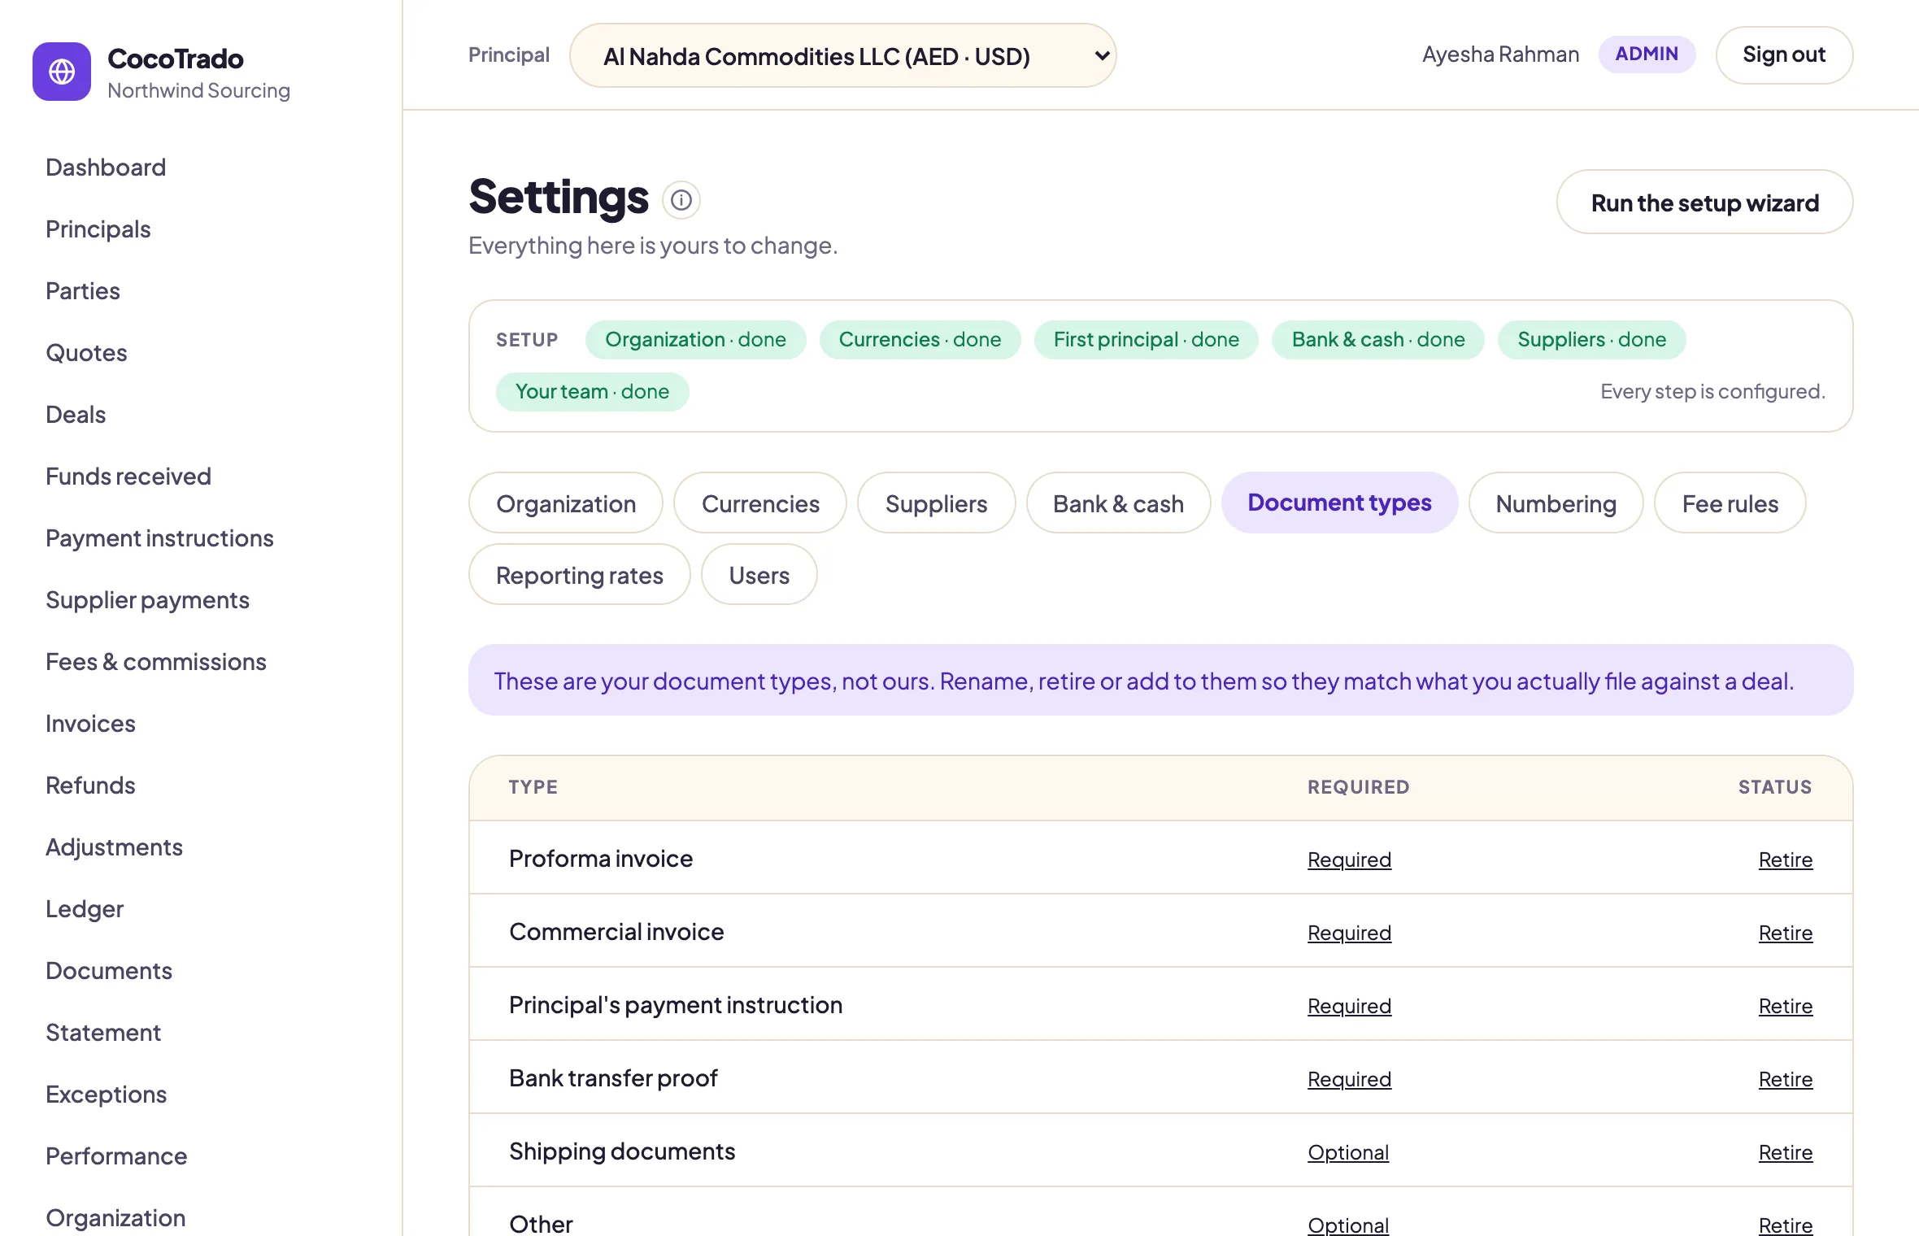This screenshot has width=1919, height=1236.
Task: Navigate to Supplier payments
Action: 147,600
